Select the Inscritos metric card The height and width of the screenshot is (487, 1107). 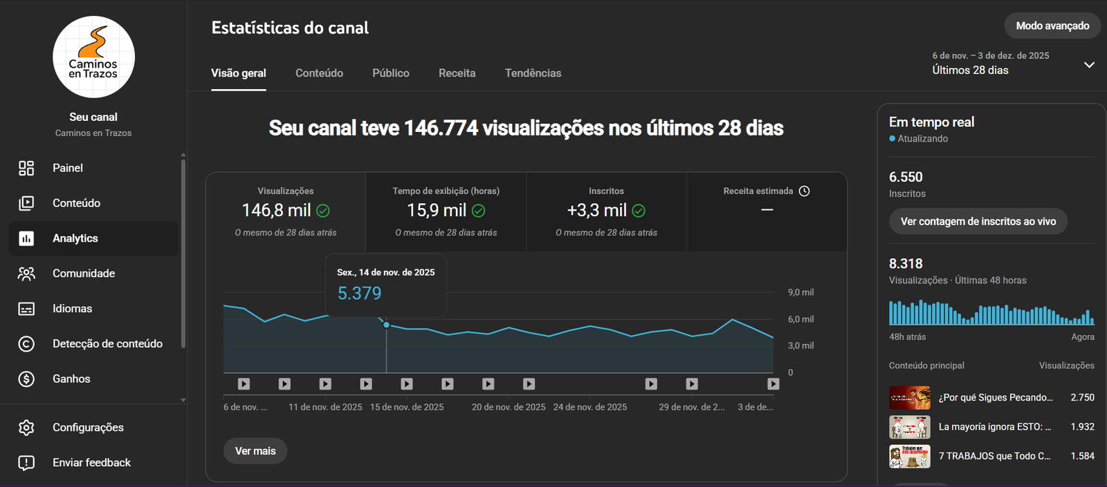click(x=607, y=211)
